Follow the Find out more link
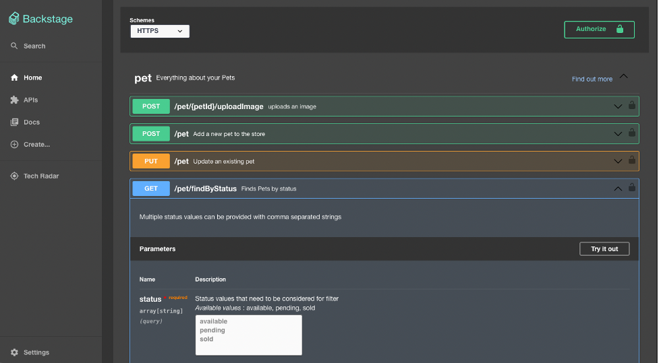The height and width of the screenshot is (363, 659). [592, 79]
